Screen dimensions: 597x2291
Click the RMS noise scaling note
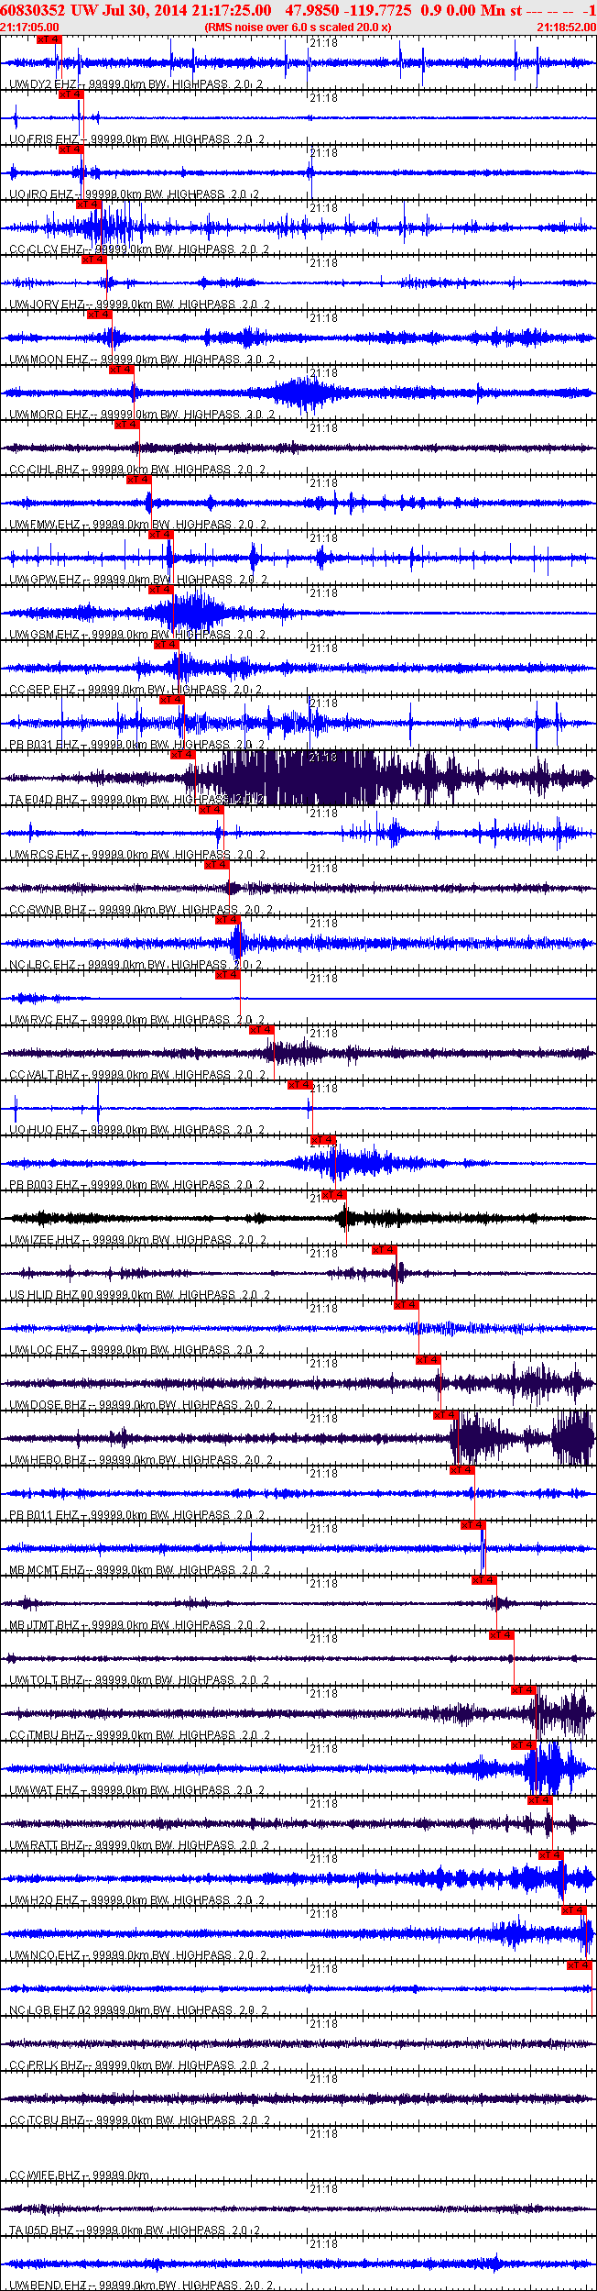[x=298, y=28]
